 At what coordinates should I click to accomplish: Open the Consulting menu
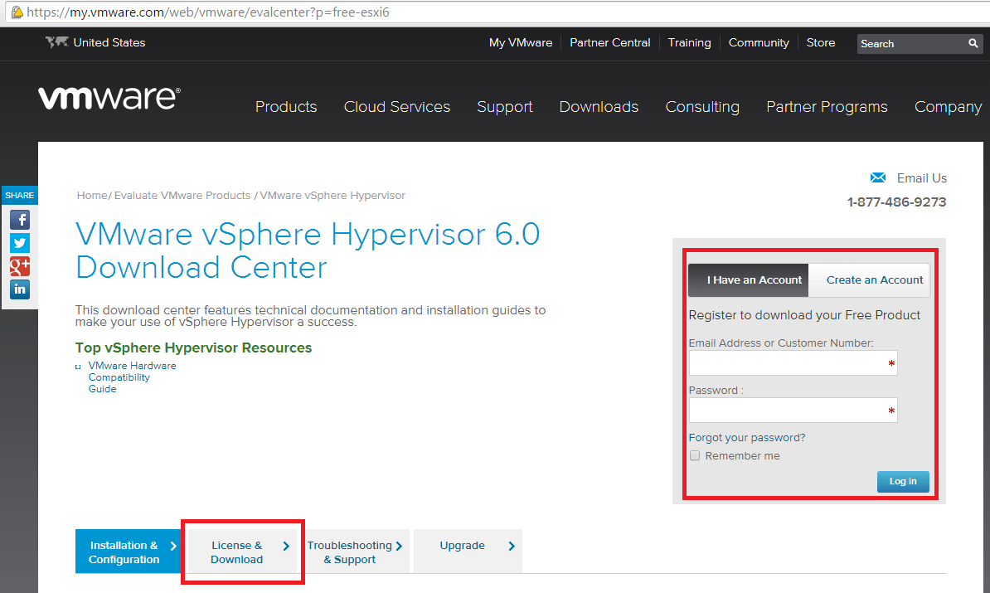click(702, 107)
